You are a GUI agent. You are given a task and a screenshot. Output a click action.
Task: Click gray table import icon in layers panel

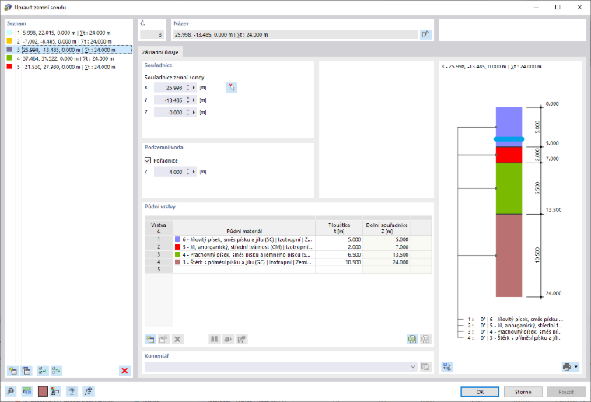pos(425,339)
